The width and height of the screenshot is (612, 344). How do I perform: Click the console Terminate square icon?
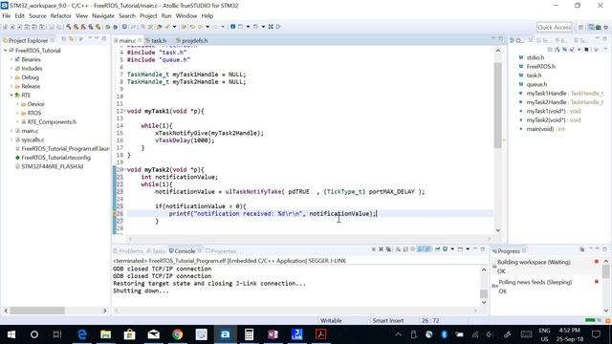[x=374, y=249]
